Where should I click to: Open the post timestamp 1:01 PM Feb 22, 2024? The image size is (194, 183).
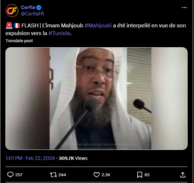pyautogui.click(x=30, y=158)
